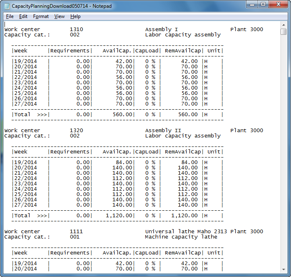Click 'Plant 3000' beside Assembly II

[247, 131]
